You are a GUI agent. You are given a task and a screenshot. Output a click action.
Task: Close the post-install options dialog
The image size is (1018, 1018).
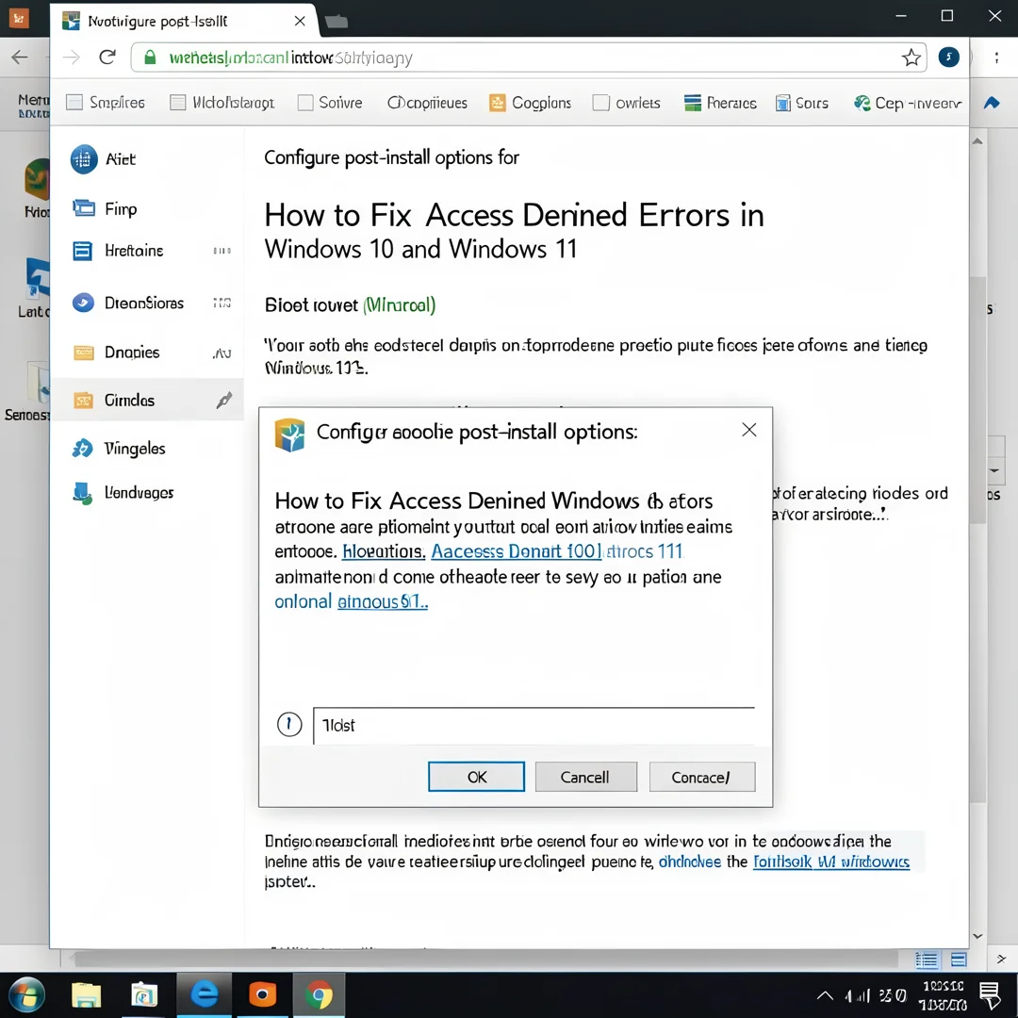point(749,430)
